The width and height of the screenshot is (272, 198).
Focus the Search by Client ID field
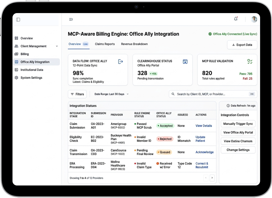click(x=213, y=94)
